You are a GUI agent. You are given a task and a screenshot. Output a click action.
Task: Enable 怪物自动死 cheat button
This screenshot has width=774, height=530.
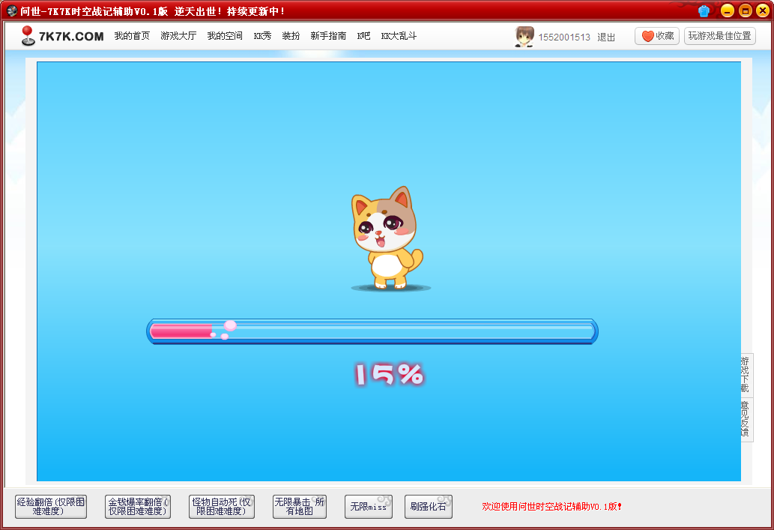(222, 506)
